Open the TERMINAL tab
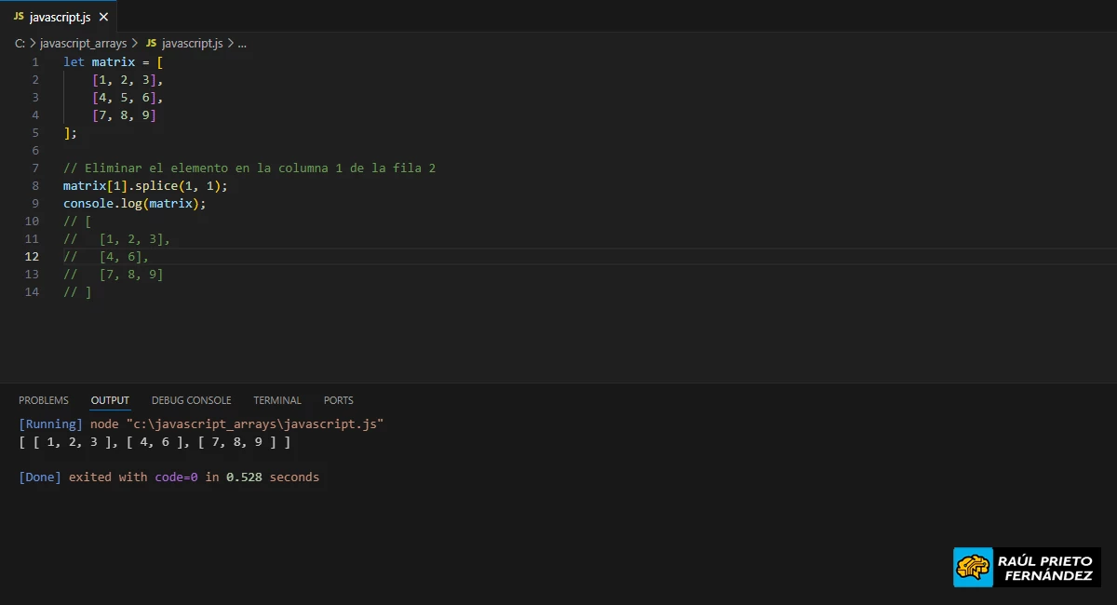 click(x=276, y=400)
